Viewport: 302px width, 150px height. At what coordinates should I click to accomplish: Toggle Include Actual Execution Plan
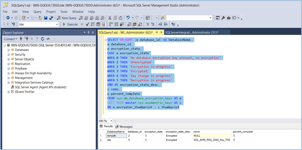coord(111,24)
